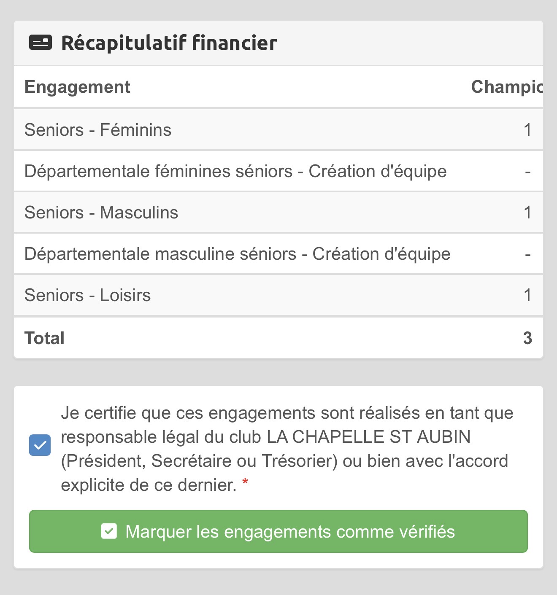Click the count 1 for Seniors - Féminins
This screenshot has height=595, width=557.
(x=527, y=130)
